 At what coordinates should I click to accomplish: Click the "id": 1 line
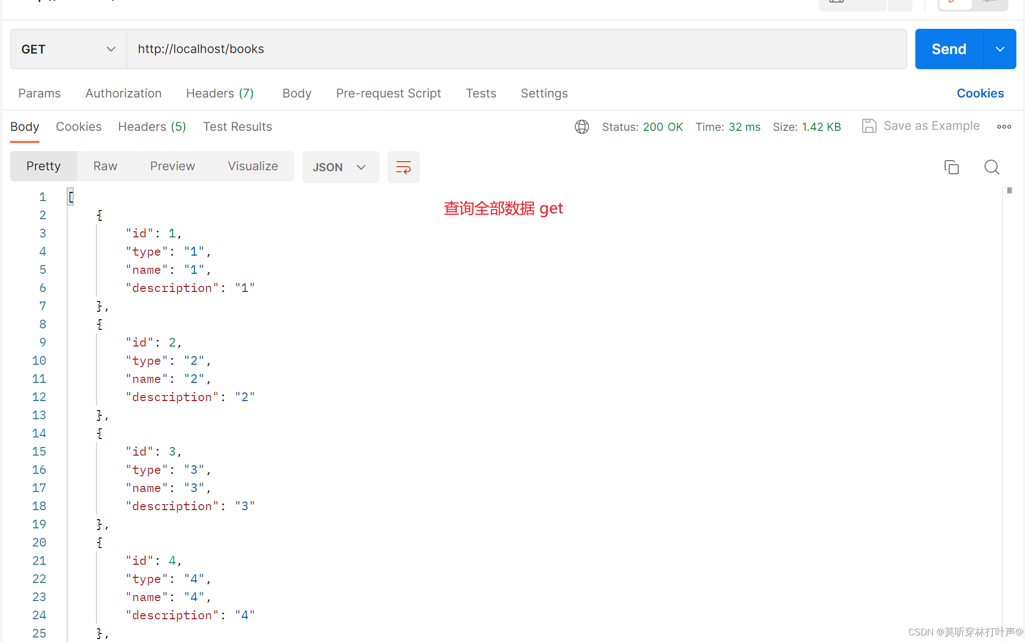tap(154, 233)
